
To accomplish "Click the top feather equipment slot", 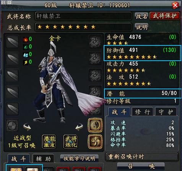I will [x=12, y=42].
